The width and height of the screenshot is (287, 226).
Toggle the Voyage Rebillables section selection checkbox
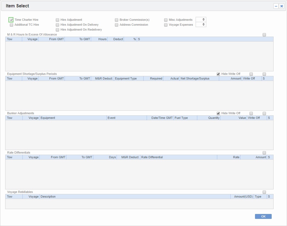coord(264,192)
